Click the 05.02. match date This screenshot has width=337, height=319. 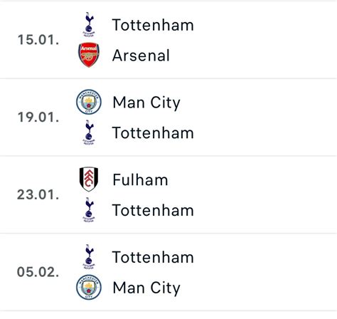38,272
